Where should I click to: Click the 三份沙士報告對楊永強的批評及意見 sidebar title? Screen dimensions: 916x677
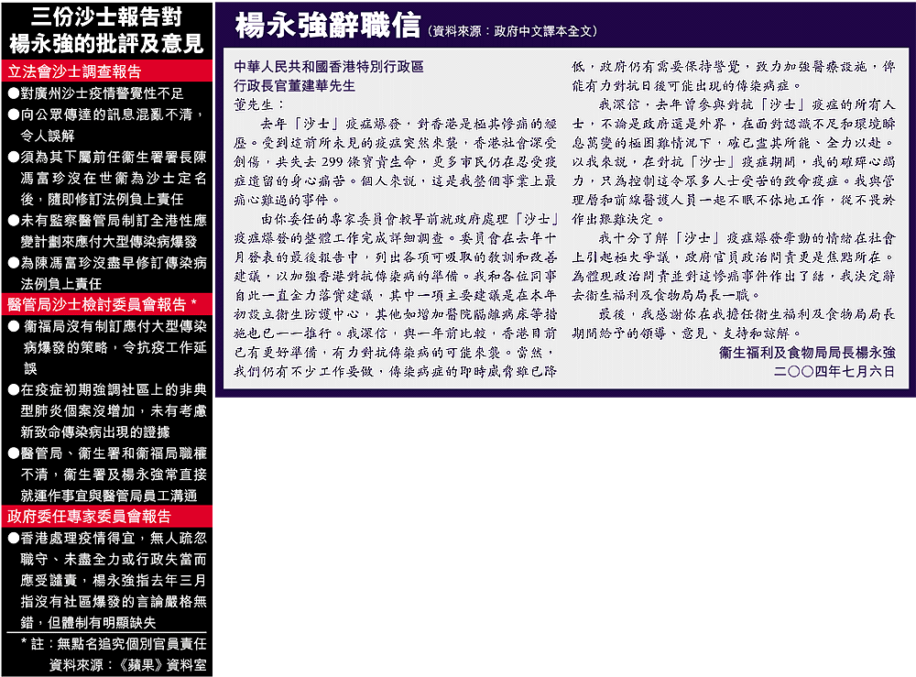coord(106,29)
